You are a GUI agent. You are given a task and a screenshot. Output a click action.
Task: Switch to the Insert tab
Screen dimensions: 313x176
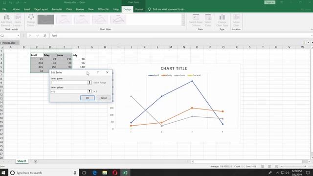(x=27, y=9)
